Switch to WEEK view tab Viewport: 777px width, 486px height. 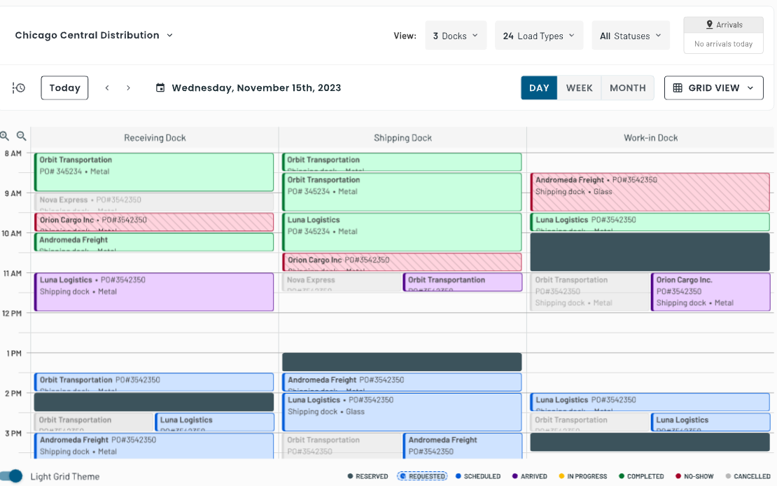pyautogui.click(x=579, y=88)
